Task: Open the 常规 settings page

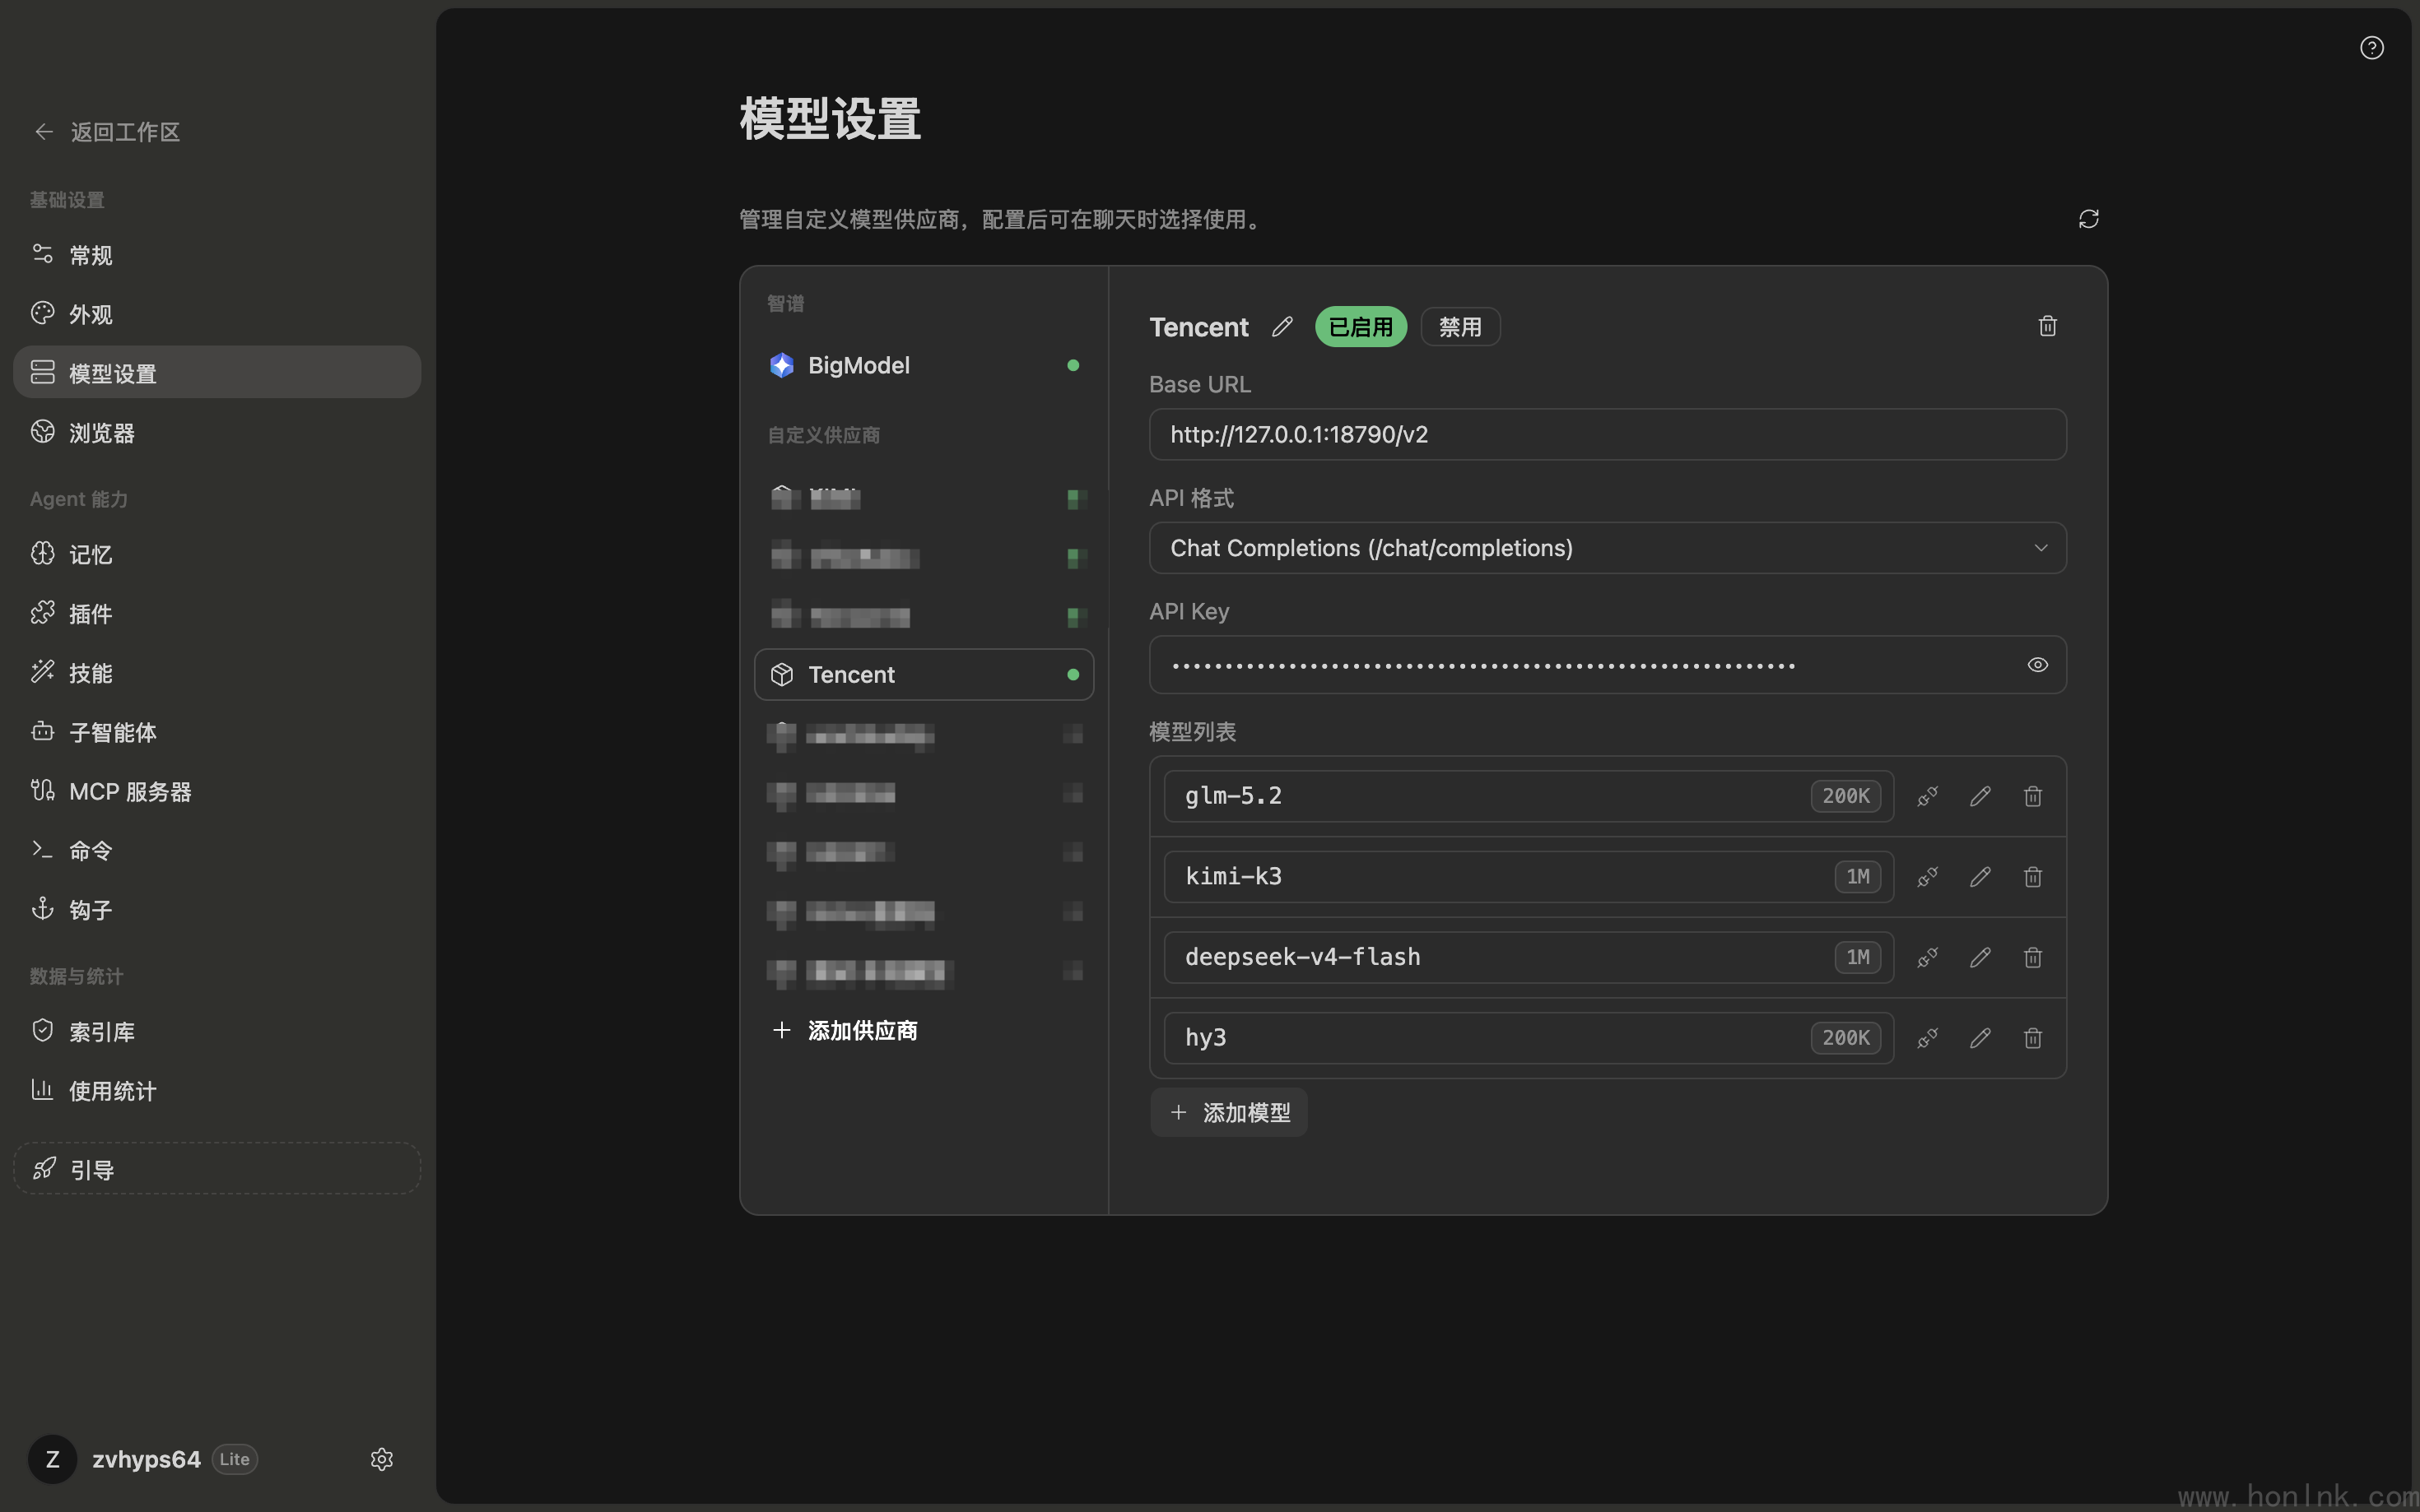Action: [217, 254]
